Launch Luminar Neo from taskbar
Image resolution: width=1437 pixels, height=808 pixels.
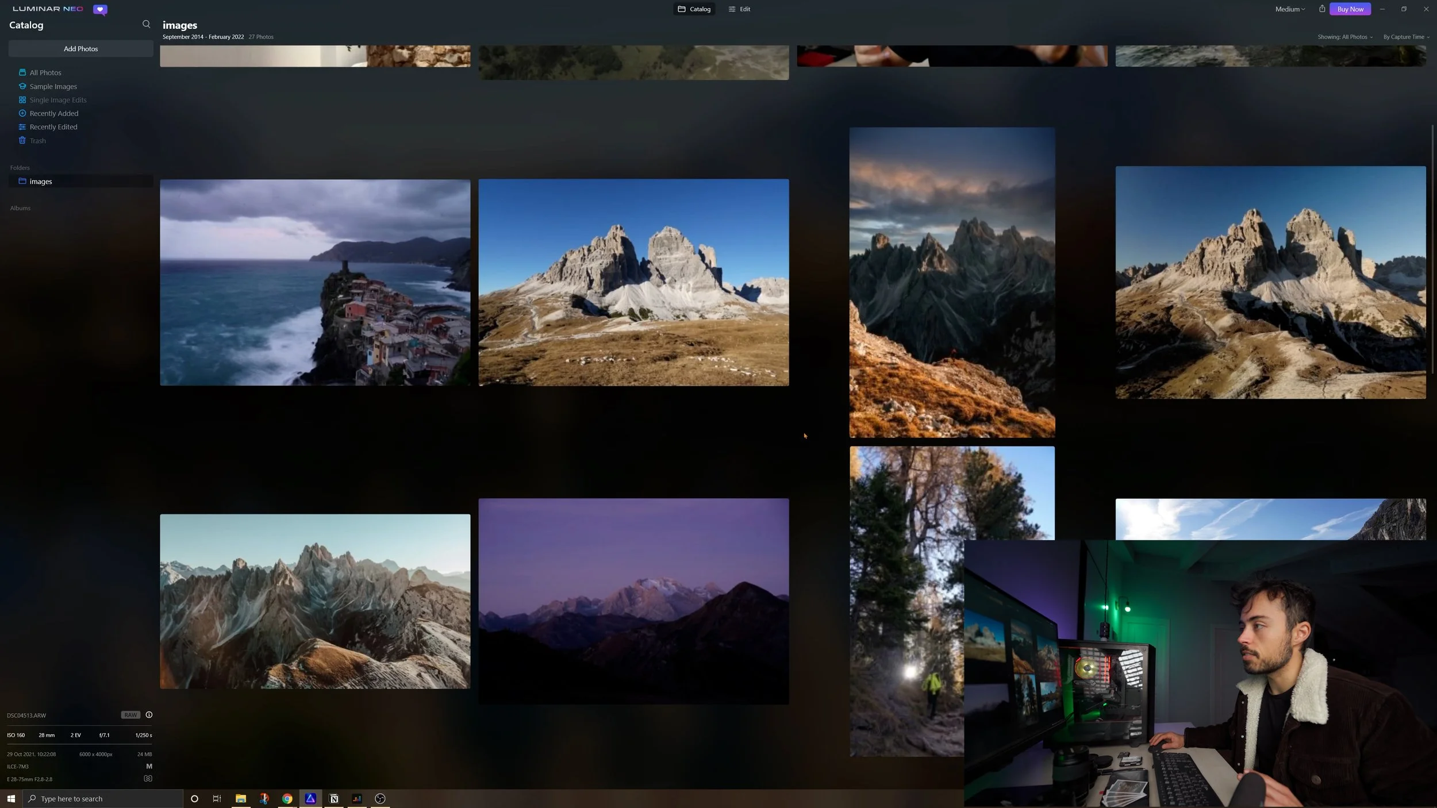point(310,798)
